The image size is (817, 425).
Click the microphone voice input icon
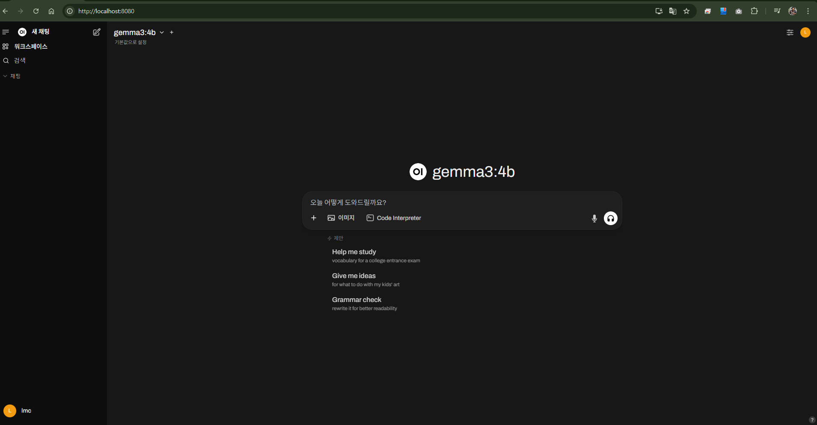[x=594, y=218]
